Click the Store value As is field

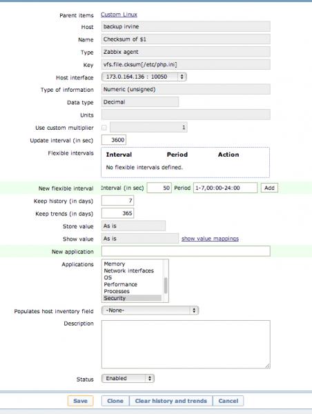click(133, 226)
